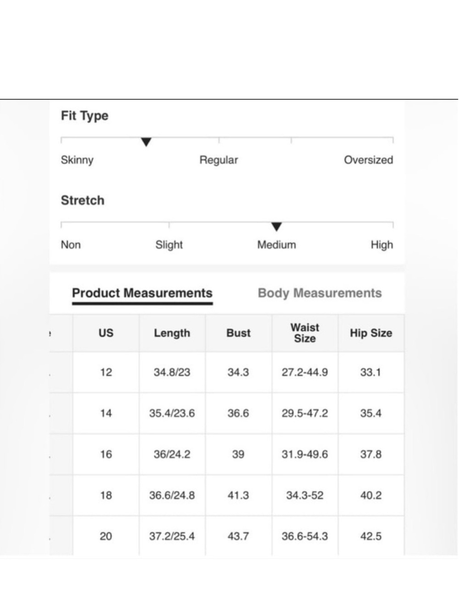Click the Non stretch label
The height and width of the screenshot is (612, 459).
(x=71, y=245)
